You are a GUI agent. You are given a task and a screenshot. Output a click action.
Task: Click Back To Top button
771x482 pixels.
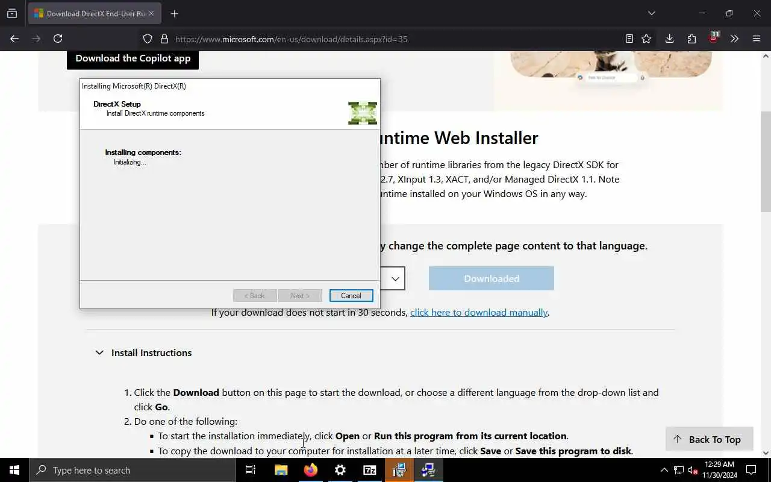coord(709,439)
